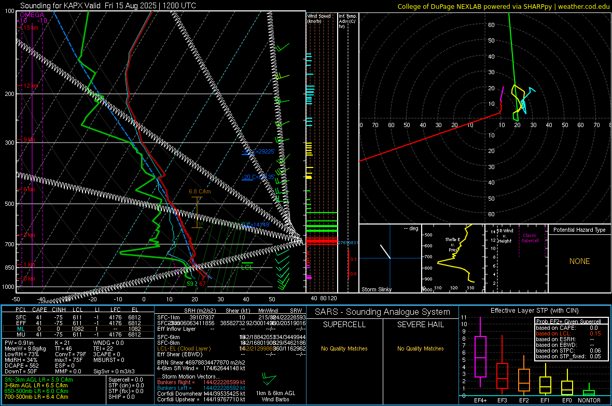Click the '12 km' height marker
The height and width of the screenshot is (406, 612).
click(x=31, y=86)
